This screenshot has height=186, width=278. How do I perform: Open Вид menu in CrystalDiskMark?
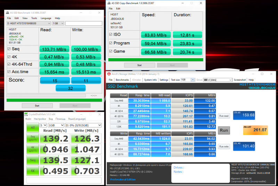pos(51,119)
